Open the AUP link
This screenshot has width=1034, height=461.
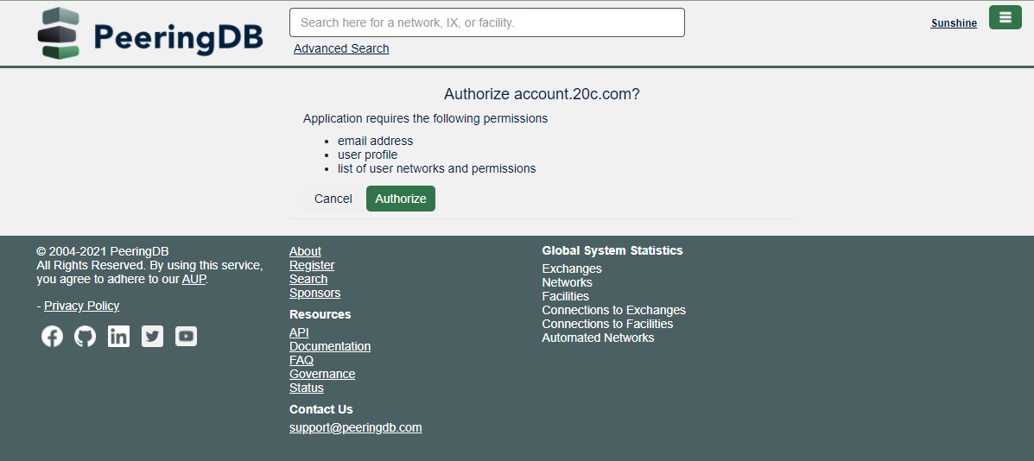click(193, 279)
